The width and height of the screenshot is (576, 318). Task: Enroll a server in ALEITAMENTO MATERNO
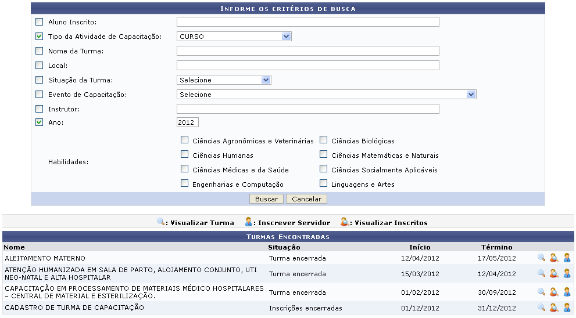pyautogui.click(x=567, y=258)
